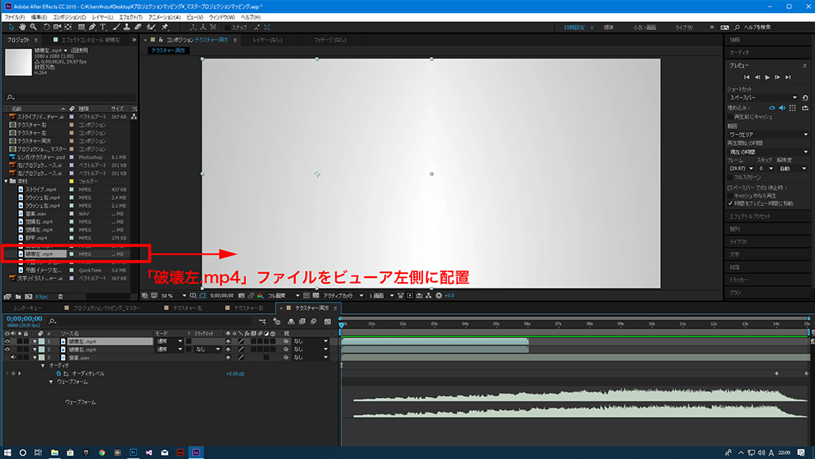This screenshot has height=459, width=815.
Task: Expand the エフェクト&プリセット panel
Action: tap(751, 216)
